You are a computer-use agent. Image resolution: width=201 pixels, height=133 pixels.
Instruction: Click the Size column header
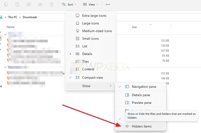pos(134,27)
